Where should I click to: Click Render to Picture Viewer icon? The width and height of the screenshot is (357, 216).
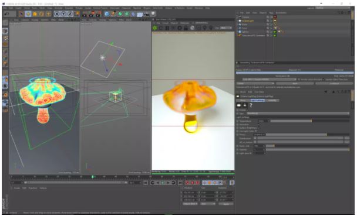[x=92, y=14]
